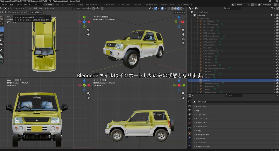Viewport: 279px width, 151px height.
Task: Collapse the option_root tree node
Action: tap(195, 18)
